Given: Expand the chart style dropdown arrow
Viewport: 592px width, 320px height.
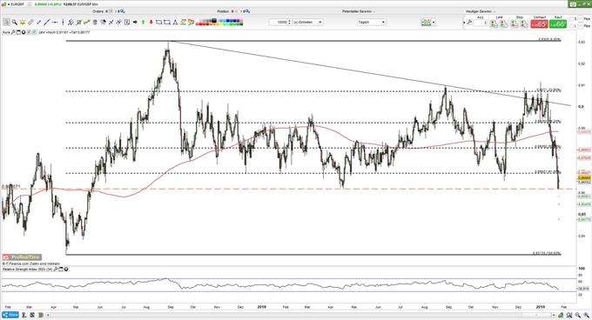Looking at the screenshot, I should (x=434, y=23).
